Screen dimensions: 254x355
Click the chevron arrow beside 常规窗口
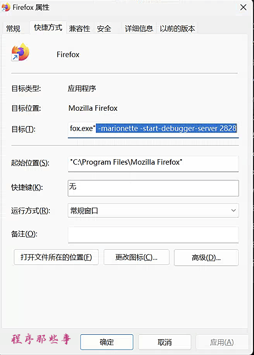point(233,210)
